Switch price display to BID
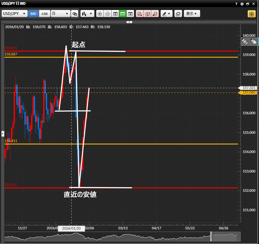Screen dimensions: 259x244 pos(33,14)
